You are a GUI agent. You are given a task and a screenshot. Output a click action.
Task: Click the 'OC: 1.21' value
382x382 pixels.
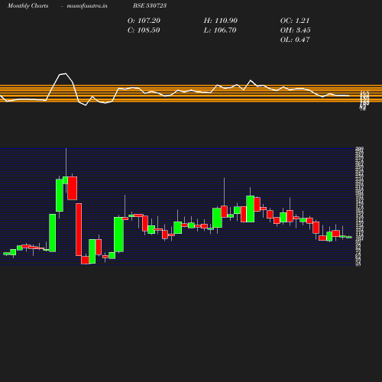[295, 21]
